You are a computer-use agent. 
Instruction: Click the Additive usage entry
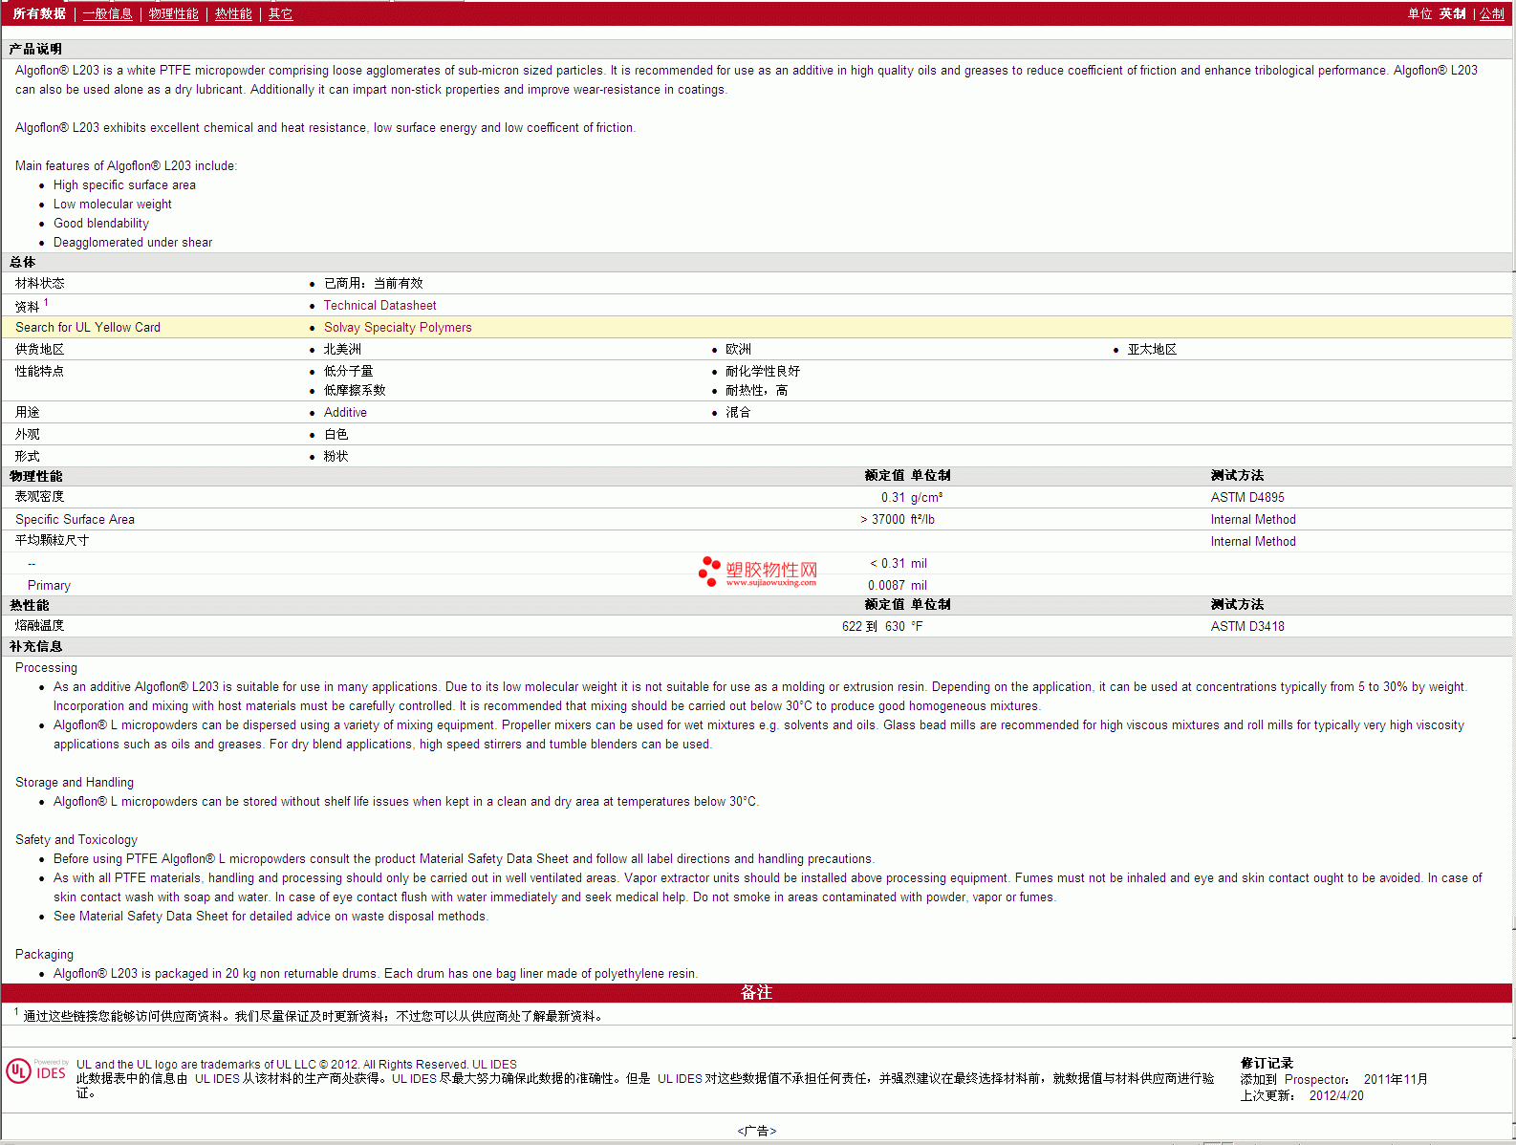tap(345, 412)
